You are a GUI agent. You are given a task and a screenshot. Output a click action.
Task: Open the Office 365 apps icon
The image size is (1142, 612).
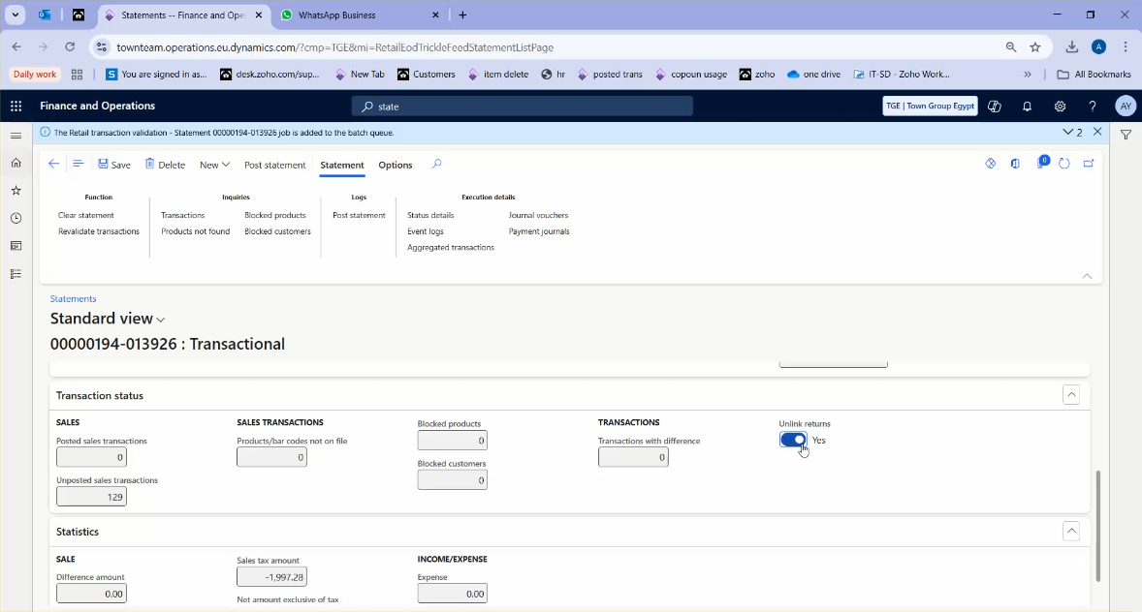pyautogui.click(x=15, y=106)
